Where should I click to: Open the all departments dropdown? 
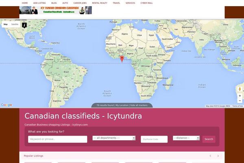[114, 138]
